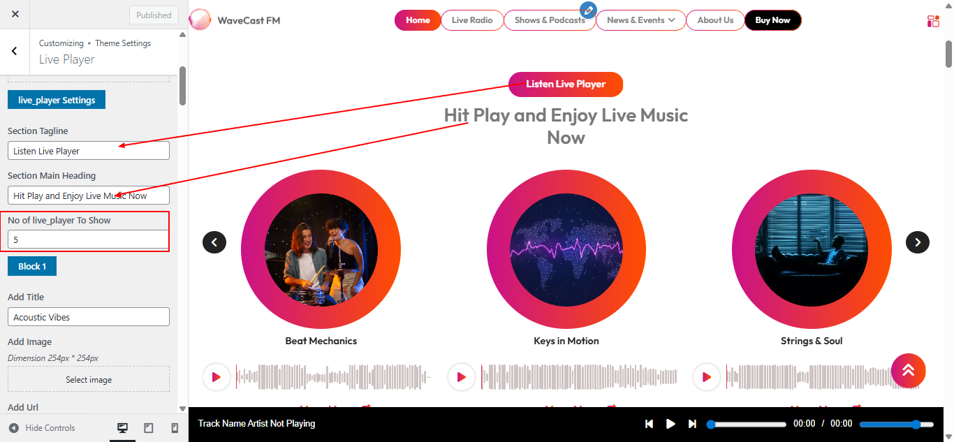Skip to next track in bottom player
Image resolution: width=954 pixels, height=442 pixels.
pos(692,423)
